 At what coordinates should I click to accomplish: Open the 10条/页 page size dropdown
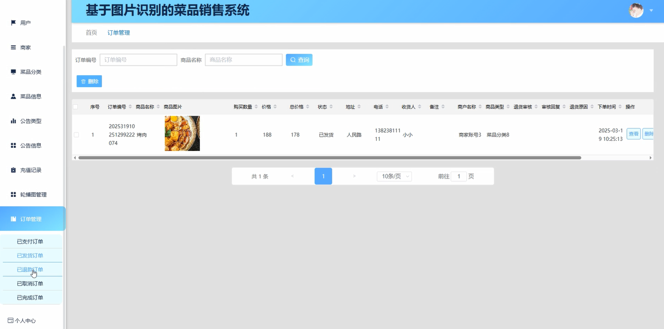393,176
